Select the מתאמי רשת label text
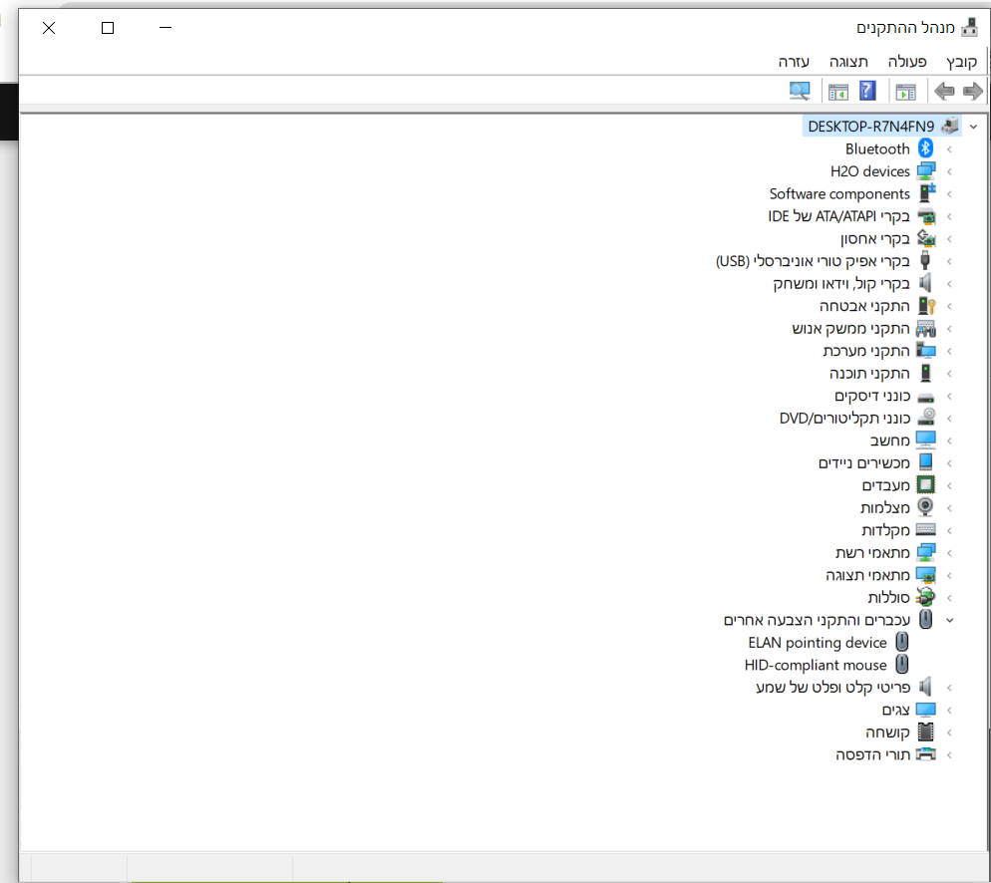The width and height of the screenshot is (991, 883). [872, 553]
